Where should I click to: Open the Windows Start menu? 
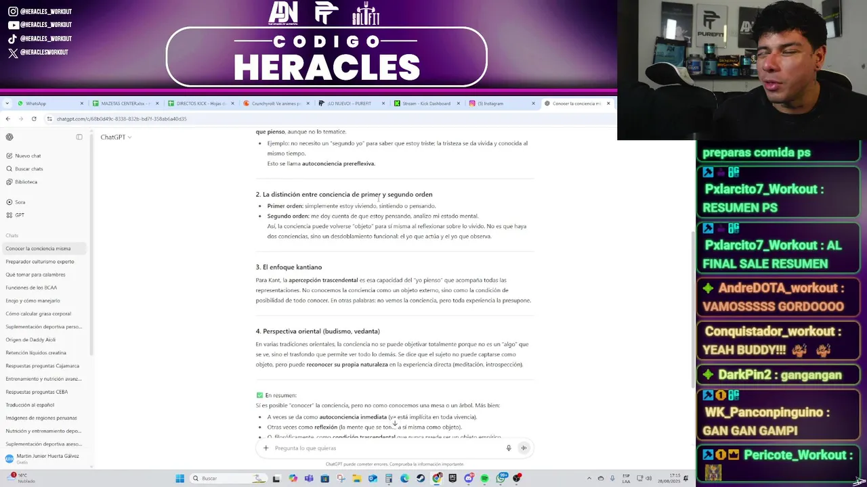point(179,478)
